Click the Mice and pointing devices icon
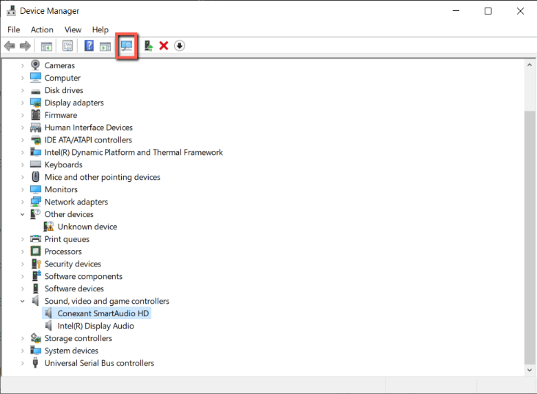The height and width of the screenshot is (394, 537). pyautogui.click(x=35, y=177)
